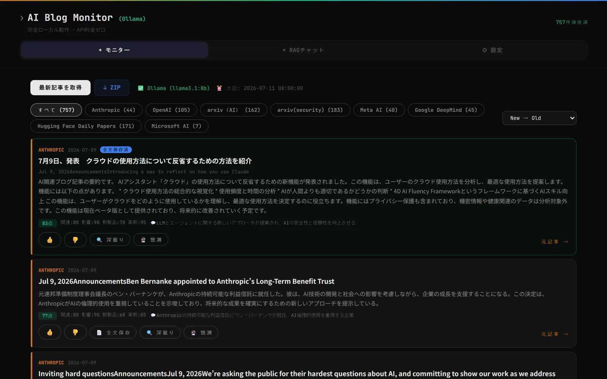This screenshot has width=607, height=379.
Task: Click the 次回: 2026-07-11 08:00:00 text
Action: (x=265, y=88)
